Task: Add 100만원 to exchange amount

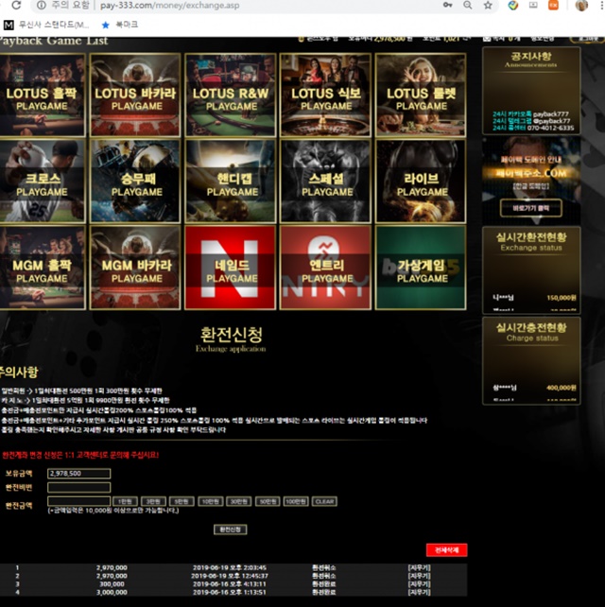Action: tap(296, 501)
